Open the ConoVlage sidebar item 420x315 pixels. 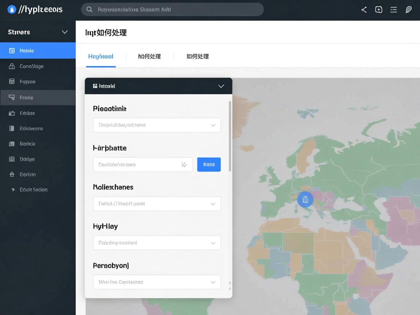(31, 66)
